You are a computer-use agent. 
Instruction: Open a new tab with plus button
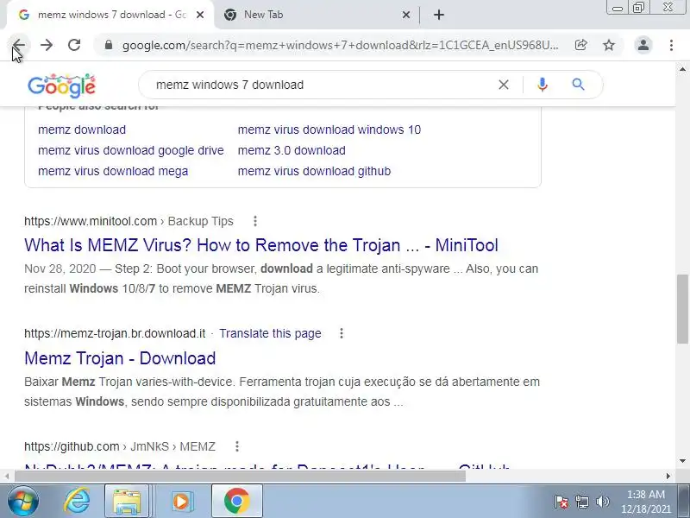pyautogui.click(x=439, y=15)
